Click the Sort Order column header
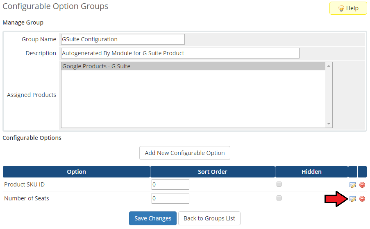Viewport: 370px width, 229px height. [x=213, y=172]
